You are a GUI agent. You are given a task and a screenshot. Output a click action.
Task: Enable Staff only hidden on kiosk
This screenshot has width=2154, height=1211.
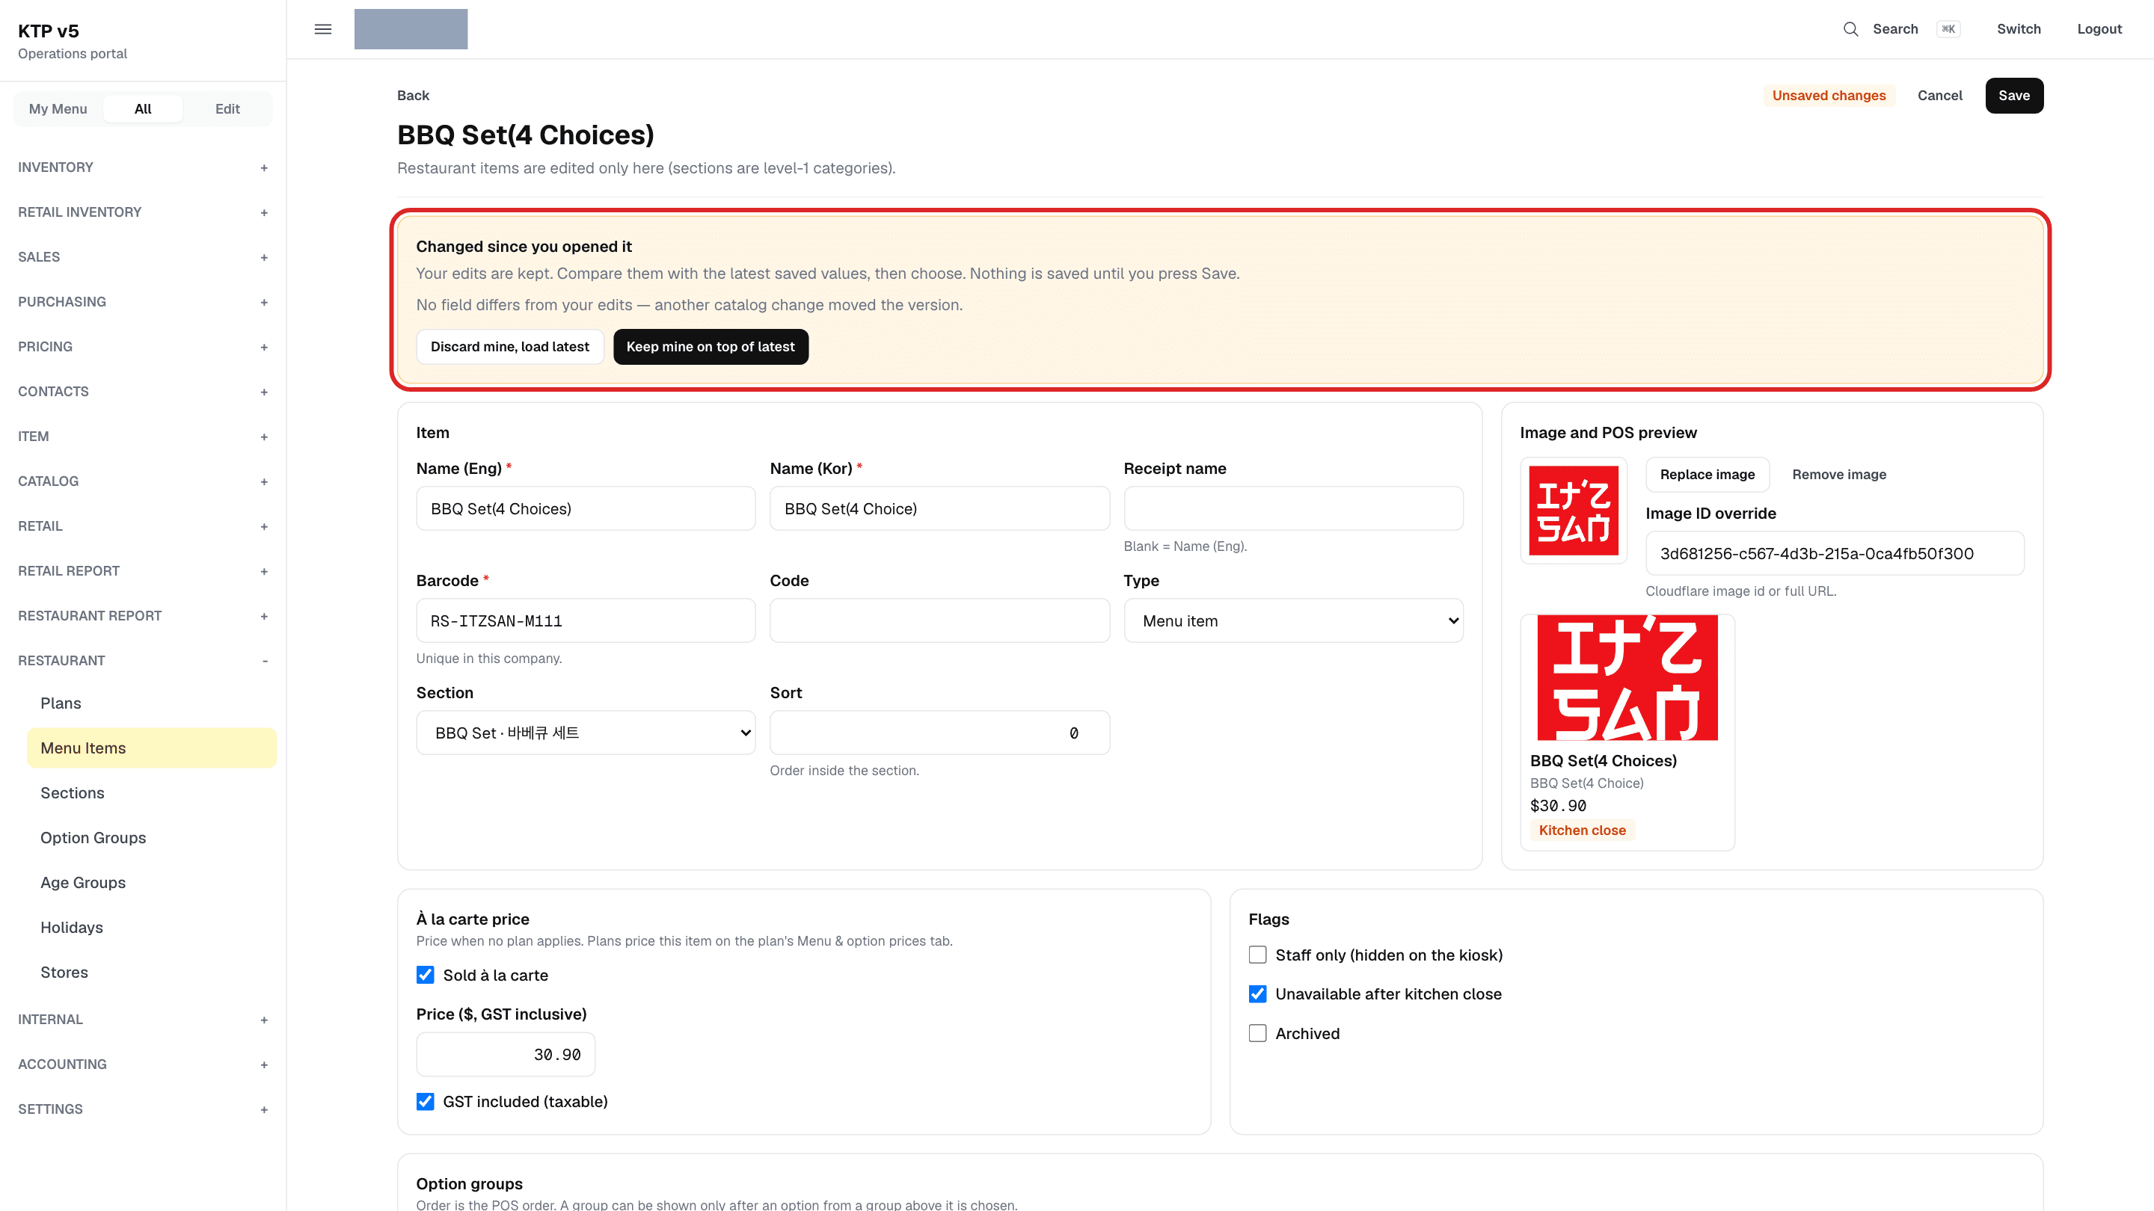1257,955
